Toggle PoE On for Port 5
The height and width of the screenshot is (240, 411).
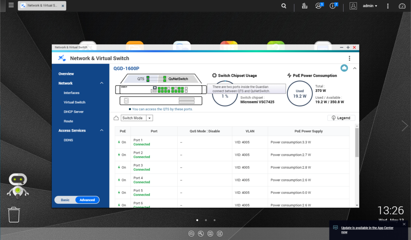(122, 193)
